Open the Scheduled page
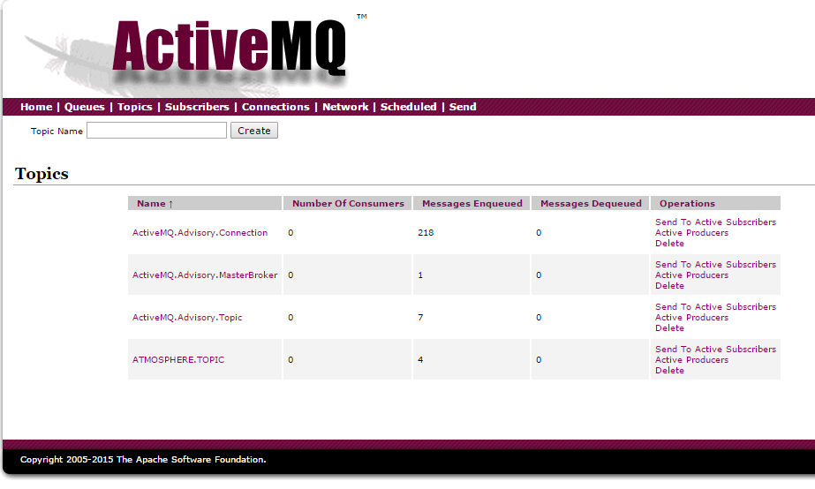Viewport: 815px width, 489px height. [409, 107]
